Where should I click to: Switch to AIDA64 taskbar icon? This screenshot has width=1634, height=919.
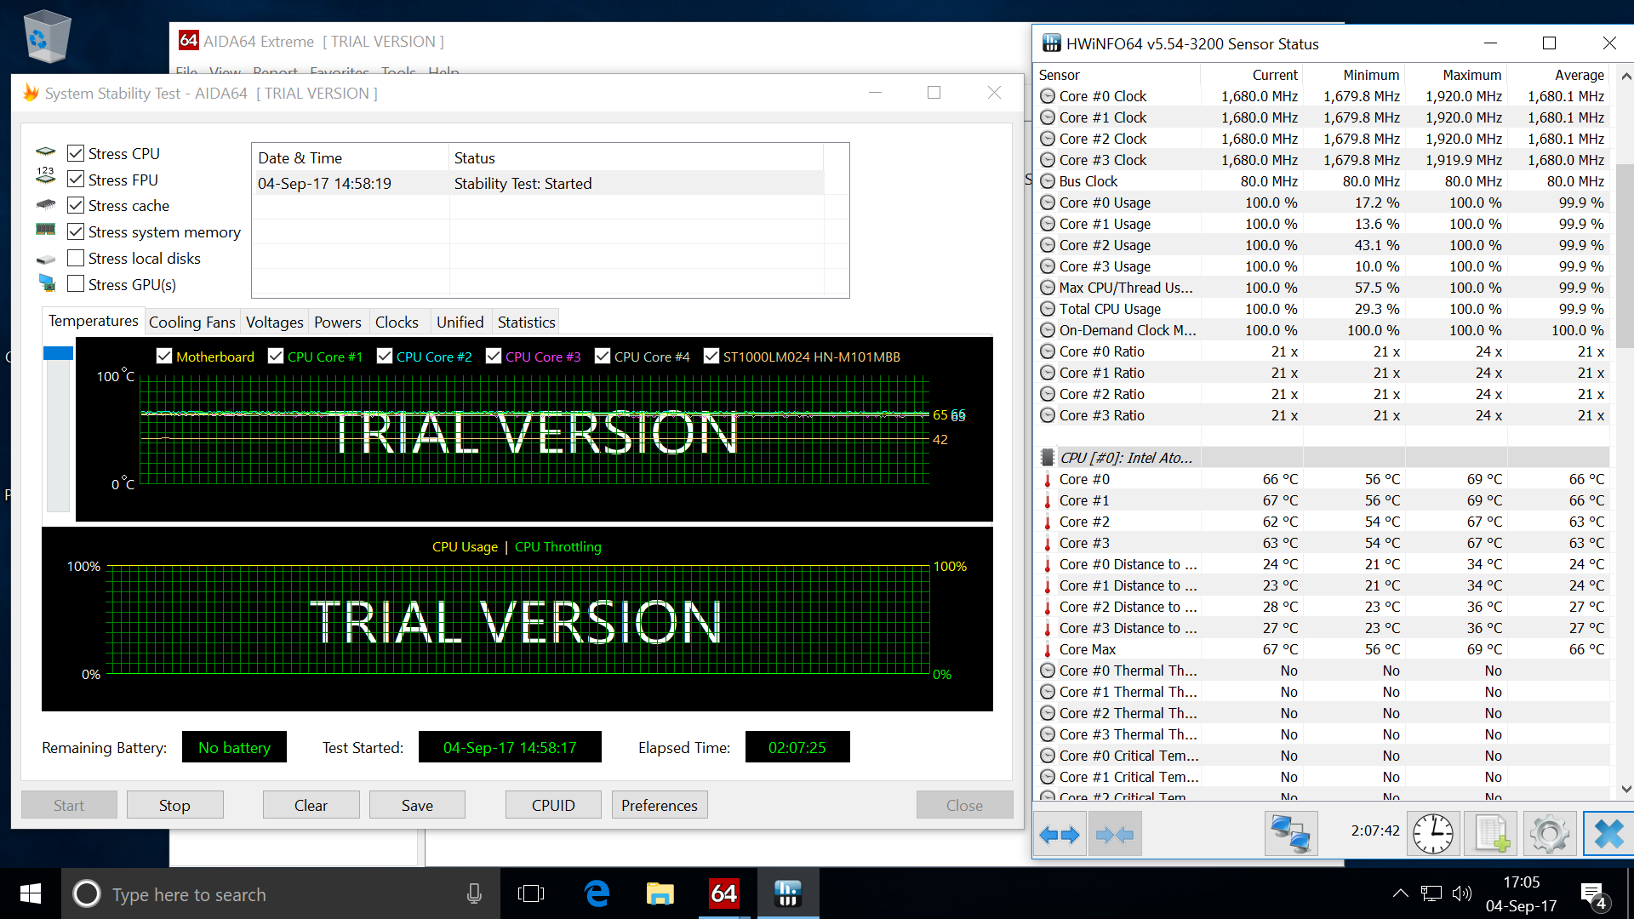pos(724,893)
